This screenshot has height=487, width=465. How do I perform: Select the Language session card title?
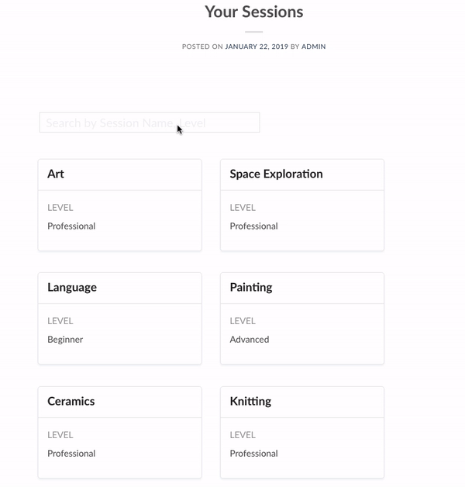point(72,287)
